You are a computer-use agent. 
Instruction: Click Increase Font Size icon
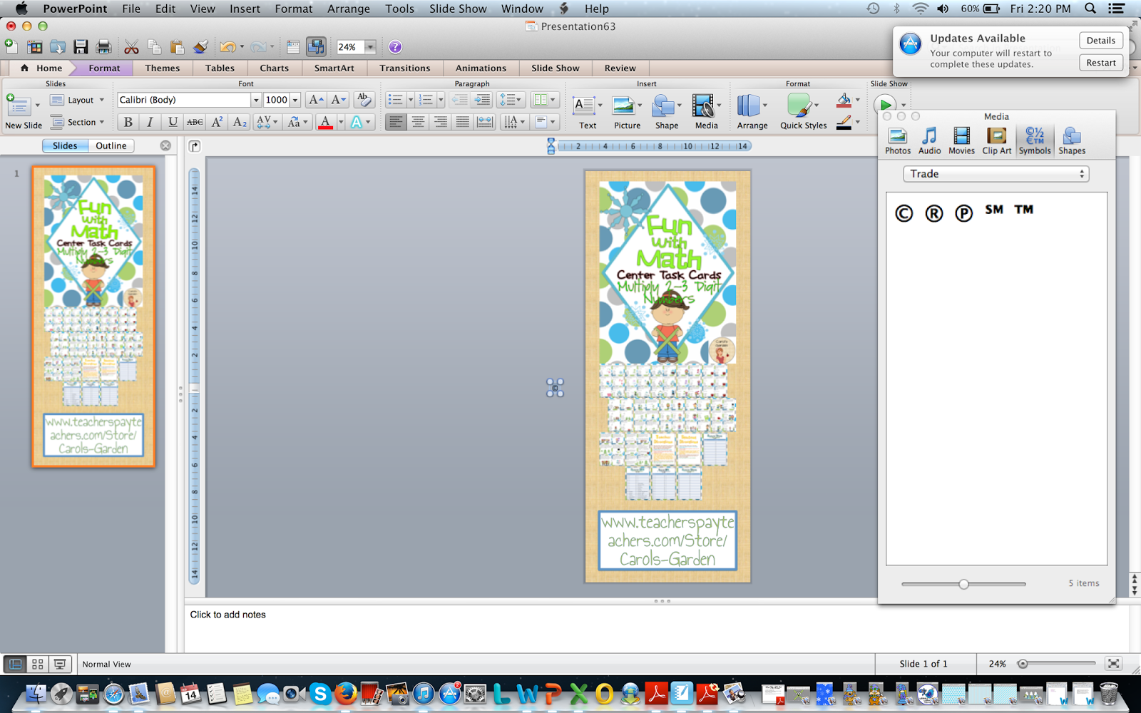[x=316, y=100]
